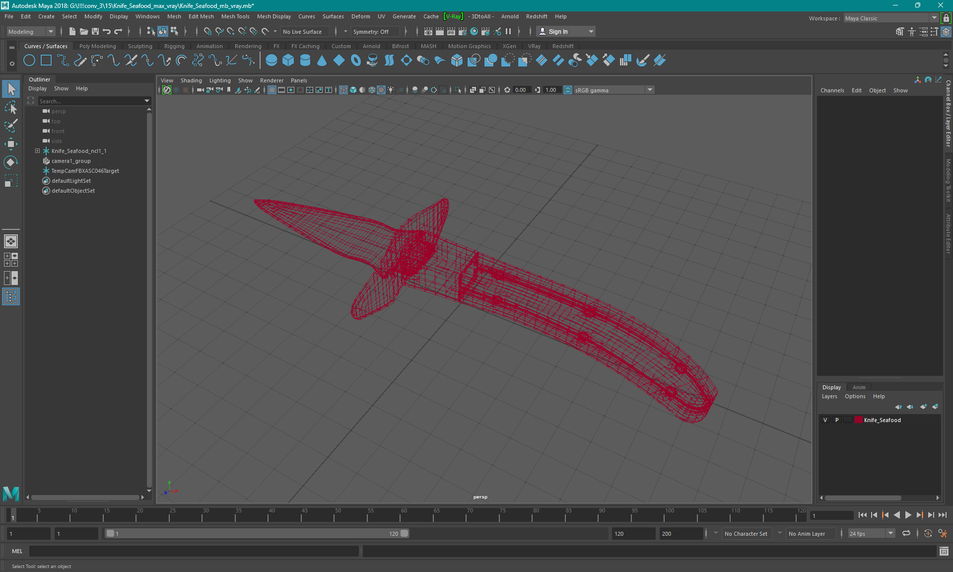This screenshot has width=953, height=572.
Task: Switch to Anim tab in right panel
Action: point(858,386)
